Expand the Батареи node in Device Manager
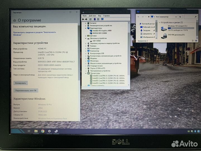The height and width of the screenshot is (151, 201). [x=86, y=23]
